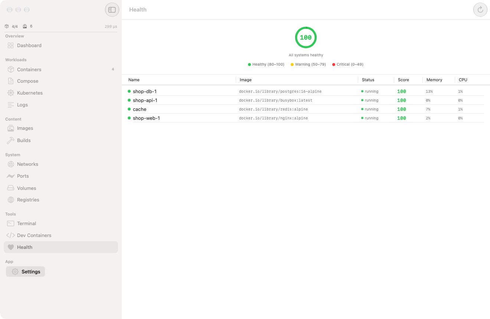The width and height of the screenshot is (490, 319).
Task: Sort table by Score column header
Action: pyautogui.click(x=404, y=80)
